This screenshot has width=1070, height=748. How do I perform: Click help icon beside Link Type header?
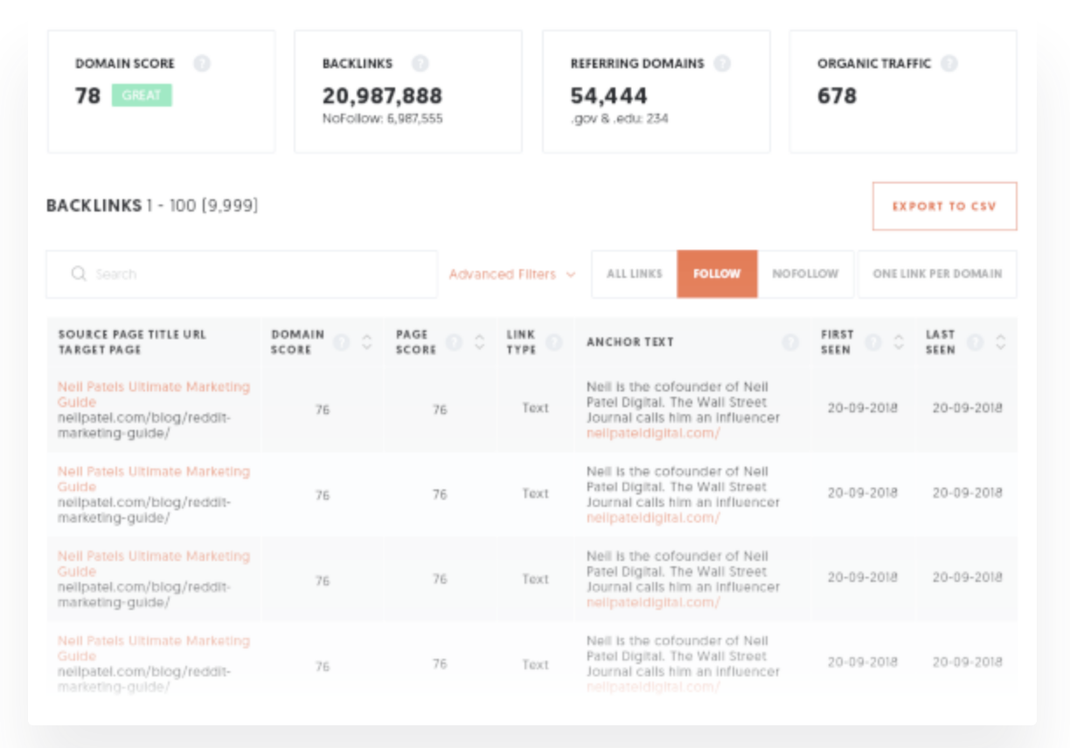point(554,342)
